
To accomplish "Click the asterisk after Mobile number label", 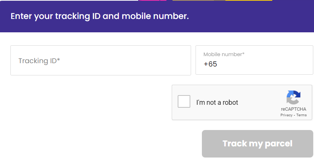I will (243, 54).
